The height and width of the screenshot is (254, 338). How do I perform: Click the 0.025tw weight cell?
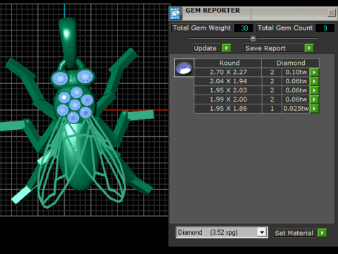coord(296,109)
